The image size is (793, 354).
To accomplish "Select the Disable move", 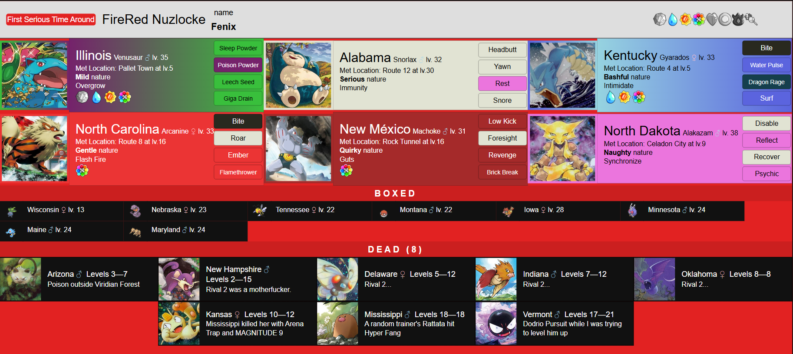I will [x=767, y=124].
